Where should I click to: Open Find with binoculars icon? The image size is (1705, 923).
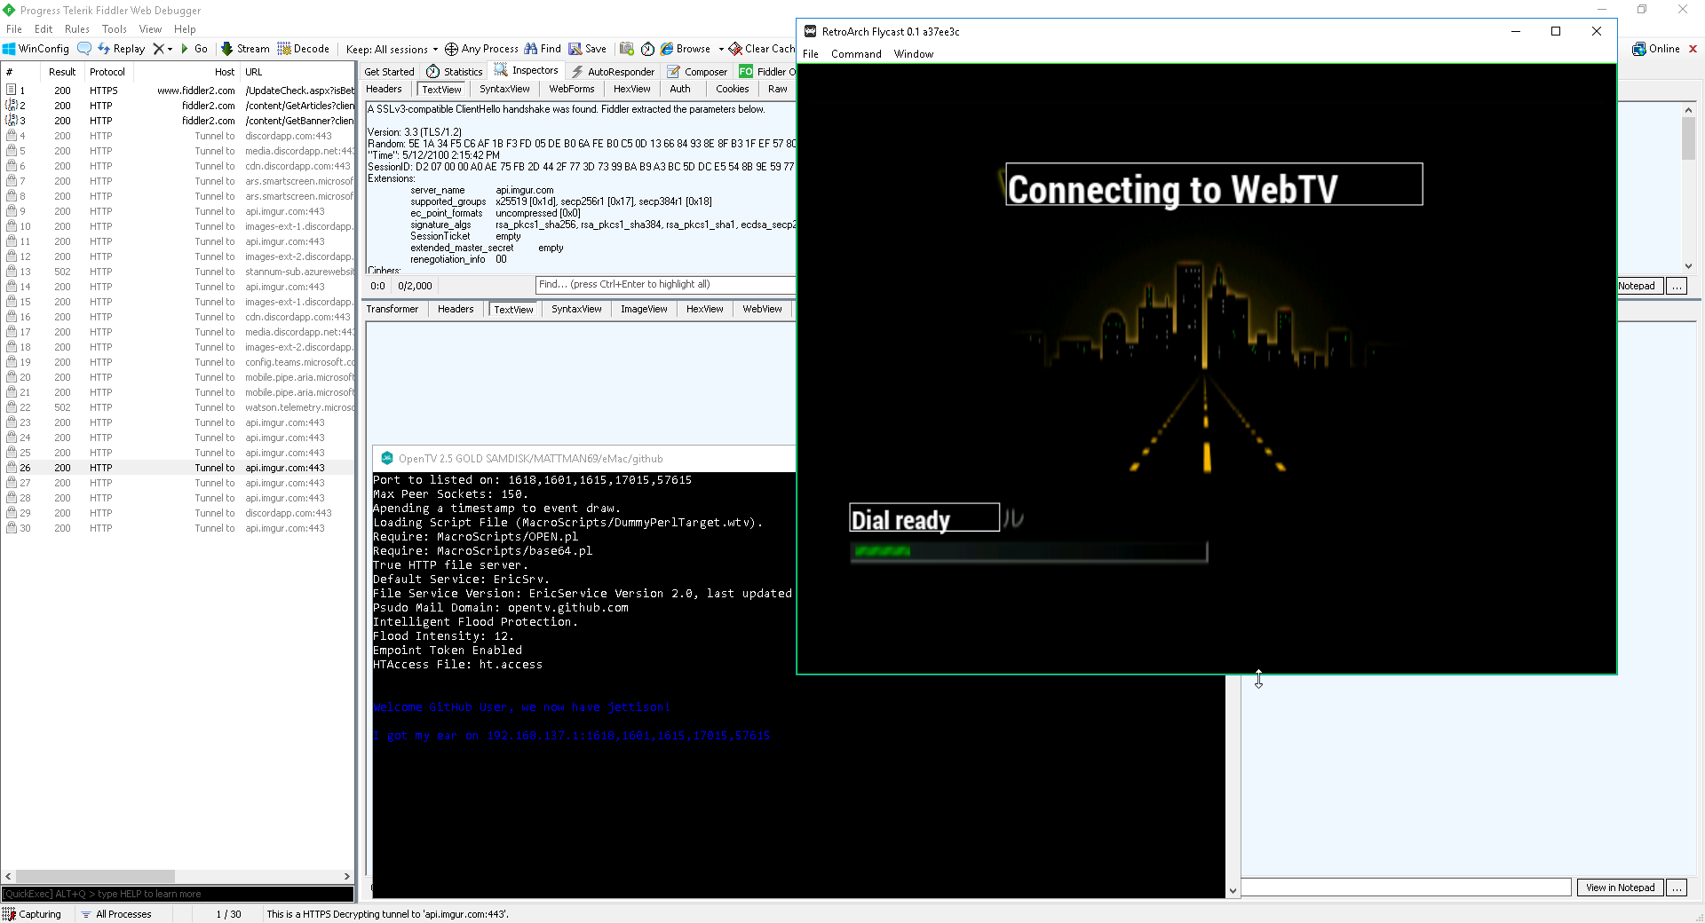coord(543,49)
